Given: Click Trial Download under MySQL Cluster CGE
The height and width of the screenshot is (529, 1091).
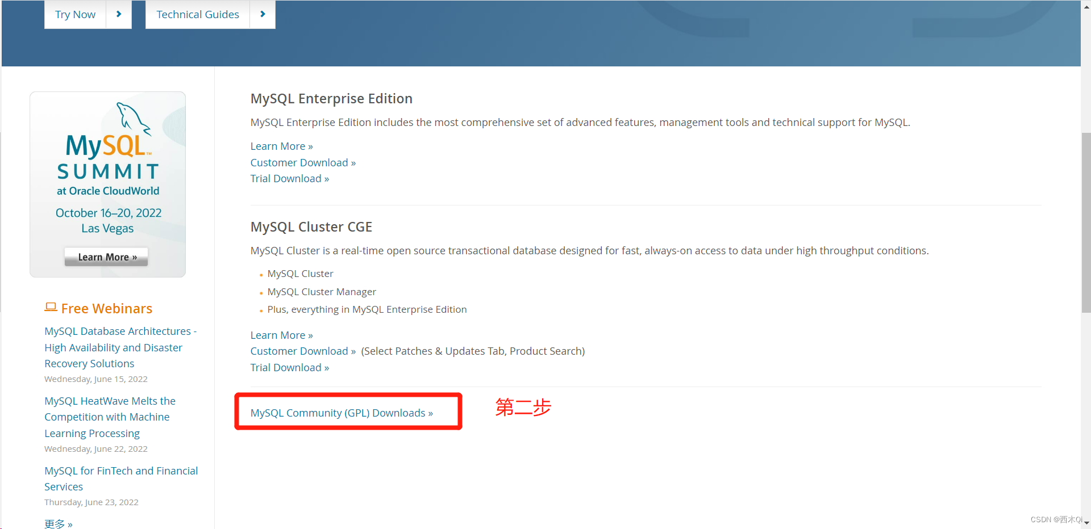Looking at the screenshot, I should (290, 368).
